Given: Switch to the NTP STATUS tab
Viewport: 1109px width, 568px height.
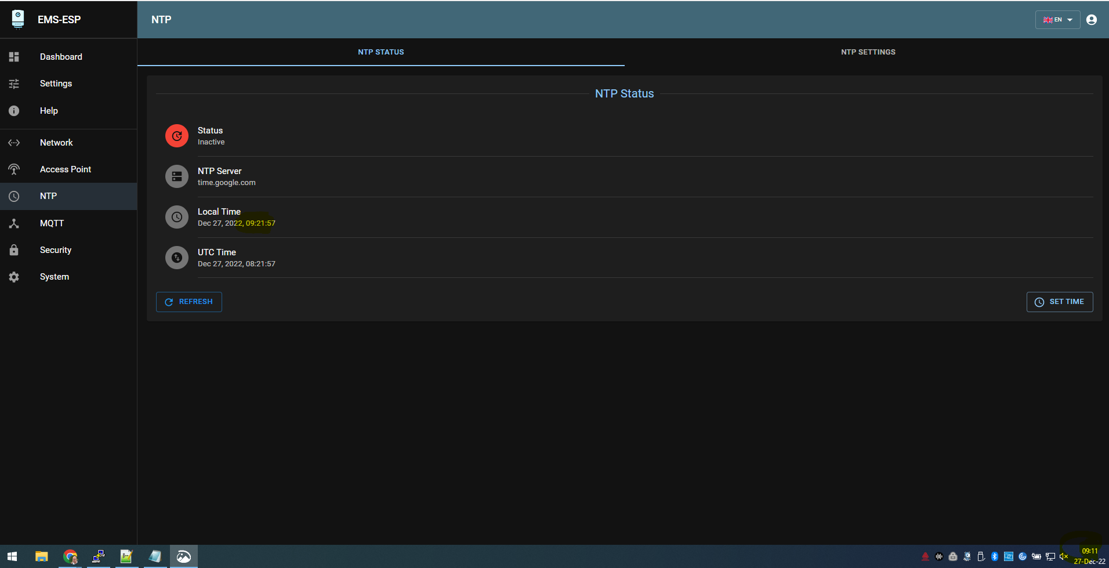Looking at the screenshot, I should pyautogui.click(x=380, y=52).
